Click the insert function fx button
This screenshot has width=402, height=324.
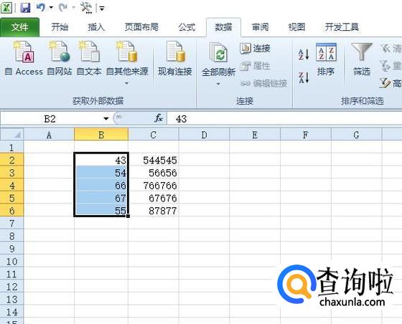click(159, 118)
